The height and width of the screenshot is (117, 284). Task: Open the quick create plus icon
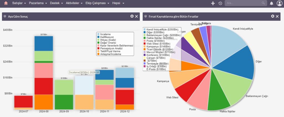tap(213, 3)
